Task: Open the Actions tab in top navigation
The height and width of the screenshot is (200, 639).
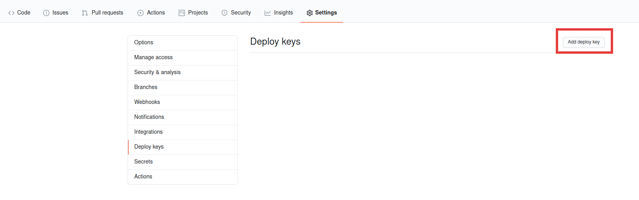Action: (x=151, y=13)
